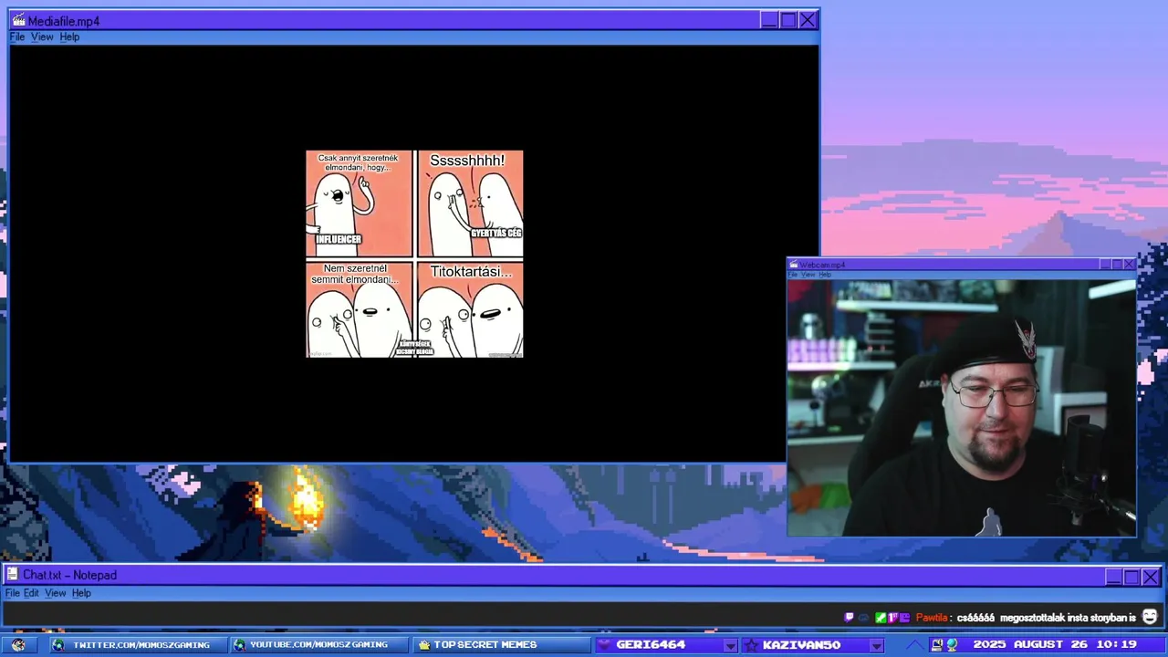Click the 'Nem szeretnél semmit elmondani' meme panel
Viewport: 1168px width, 657px height.
(x=359, y=309)
